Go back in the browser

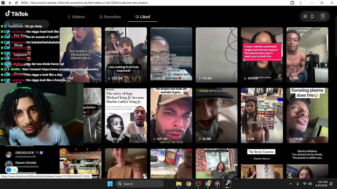[10, 3]
